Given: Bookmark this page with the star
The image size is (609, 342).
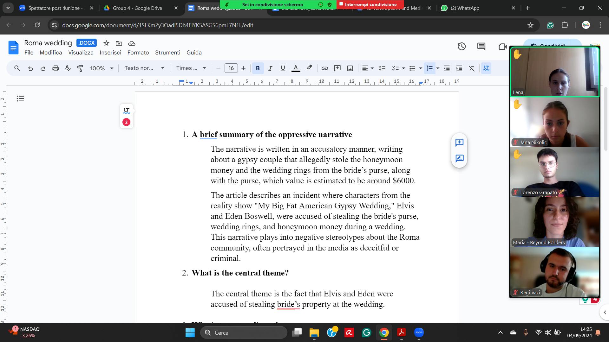Looking at the screenshot, I should (530, 25).
